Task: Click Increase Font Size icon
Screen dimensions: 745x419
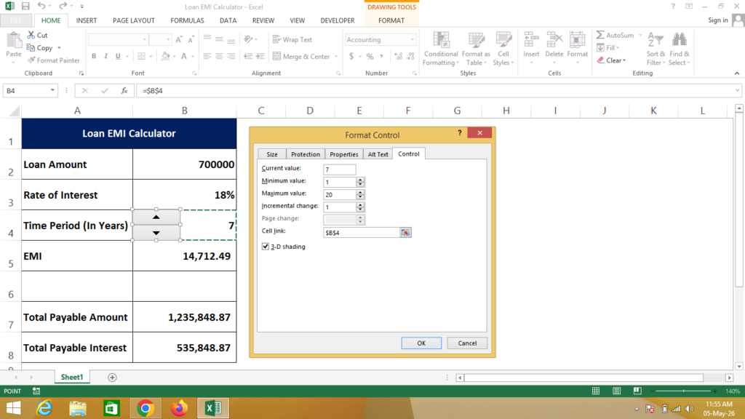Action: tap(179, 40)
